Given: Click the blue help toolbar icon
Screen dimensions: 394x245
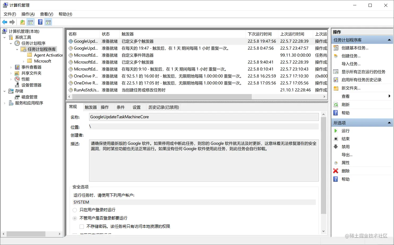Looking at the screenshot, I should click(40, 22).
